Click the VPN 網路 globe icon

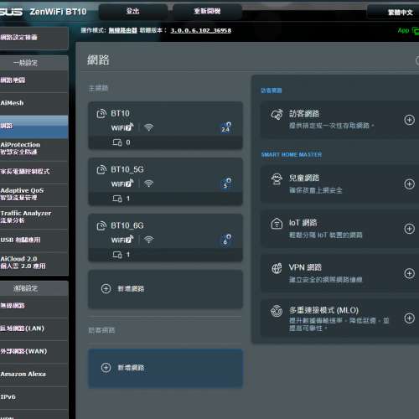[x=277, y=268]
